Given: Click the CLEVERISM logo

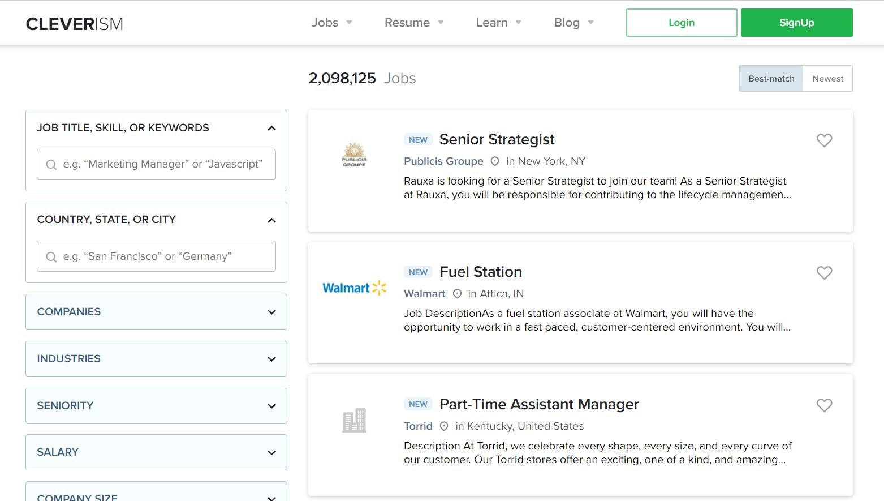Looking at the screenshot, I should [75, 24].
